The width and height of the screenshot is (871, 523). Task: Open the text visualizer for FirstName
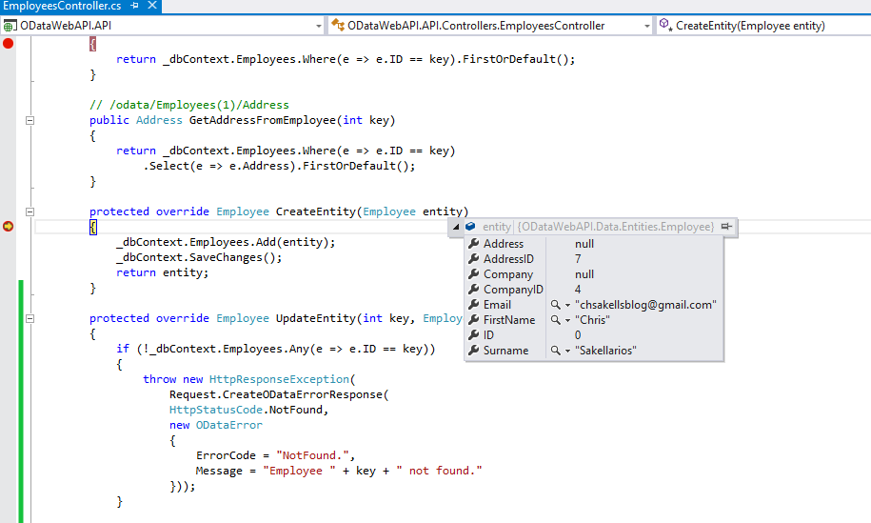click(555, 320)
